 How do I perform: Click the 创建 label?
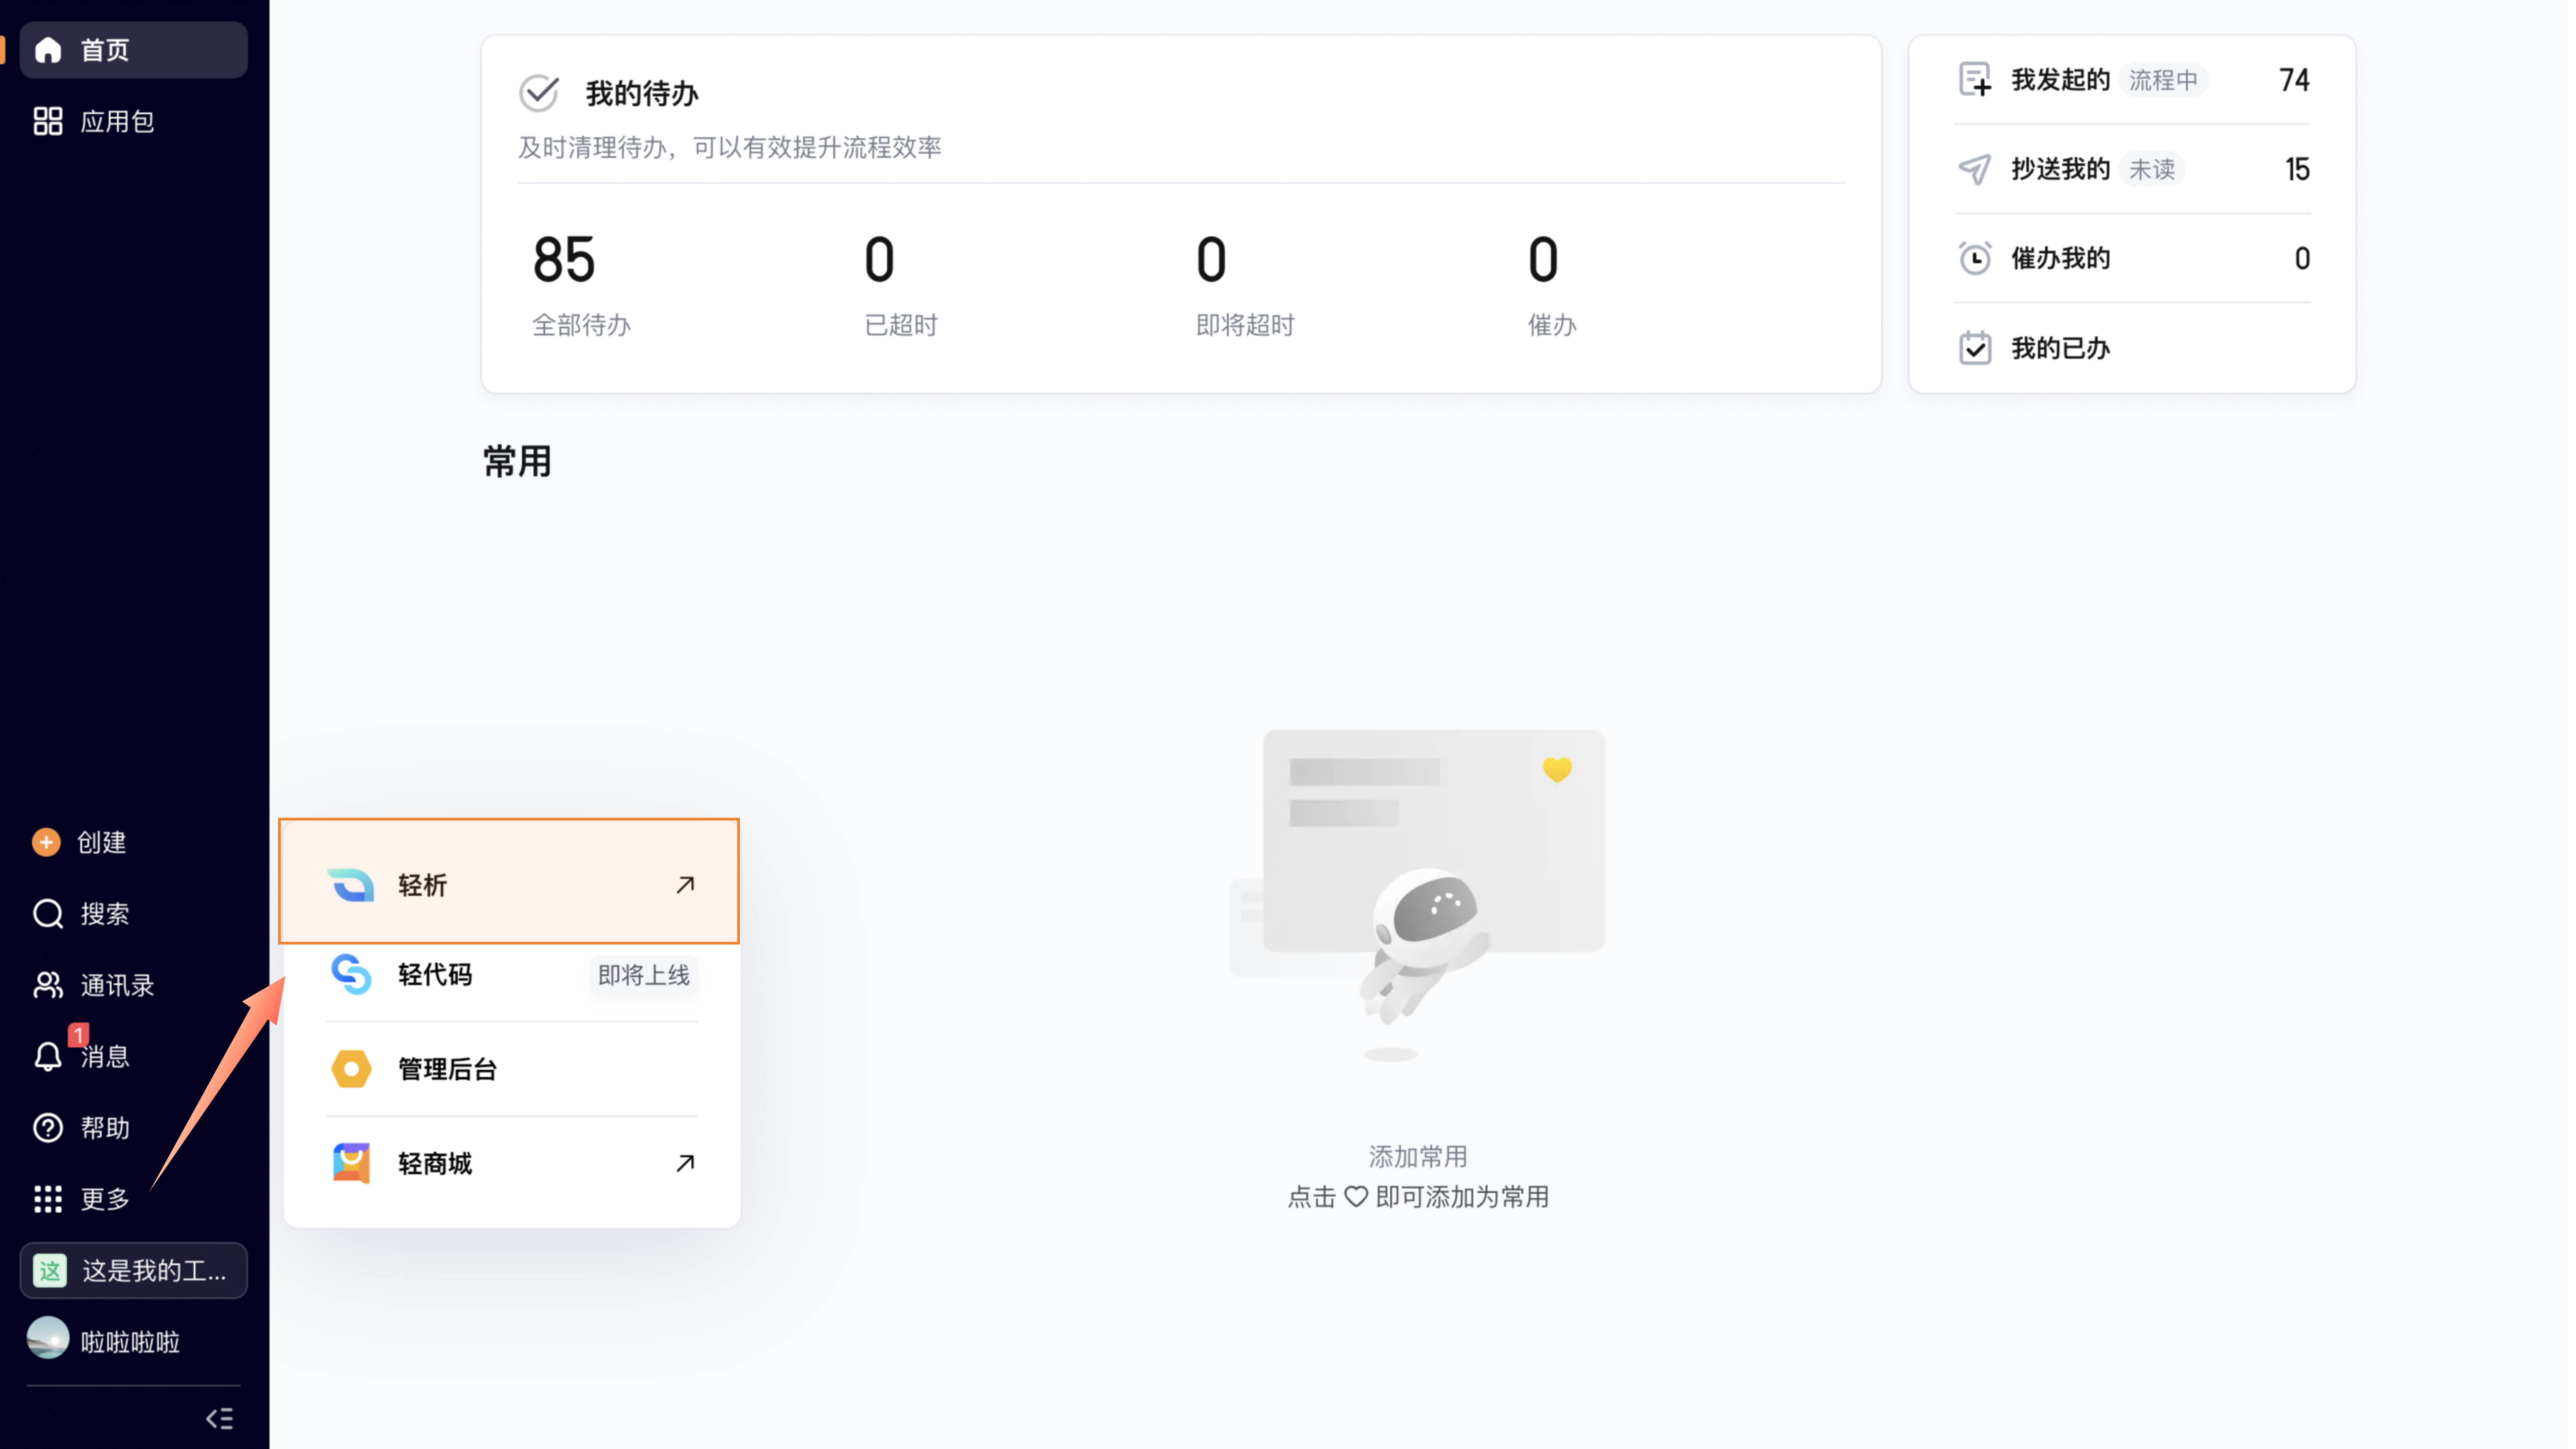[102, 843]
